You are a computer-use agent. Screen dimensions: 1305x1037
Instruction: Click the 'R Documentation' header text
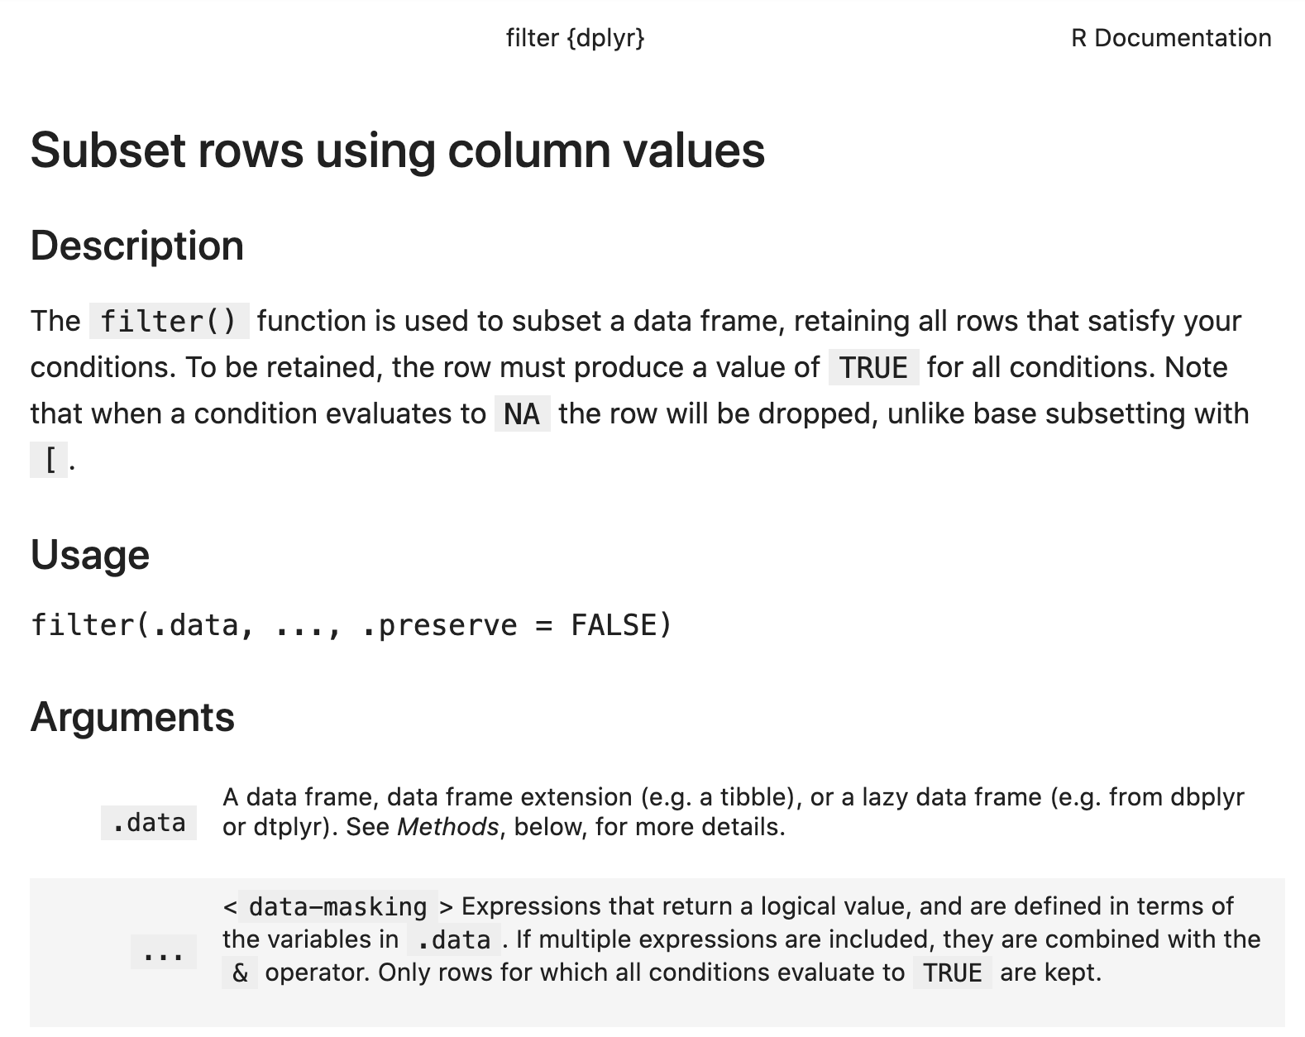pyautogui.click(x=1171, y=38)
